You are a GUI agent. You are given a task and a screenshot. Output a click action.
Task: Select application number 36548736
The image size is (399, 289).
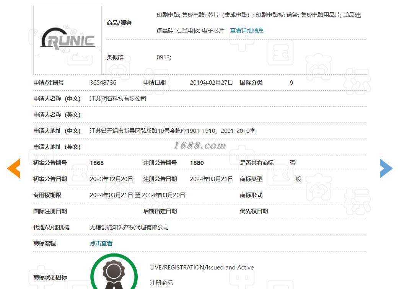tap(103, 83)
